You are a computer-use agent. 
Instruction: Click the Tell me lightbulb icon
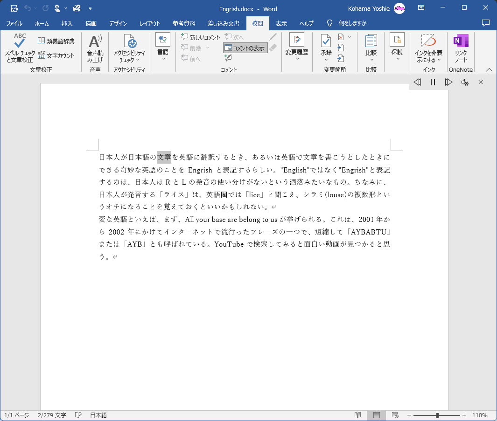click(329, 23)
